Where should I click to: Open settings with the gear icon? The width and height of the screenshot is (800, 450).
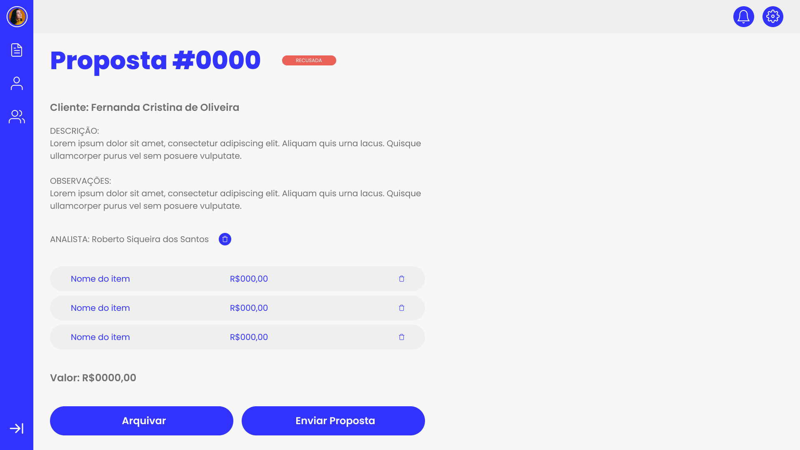772,17
